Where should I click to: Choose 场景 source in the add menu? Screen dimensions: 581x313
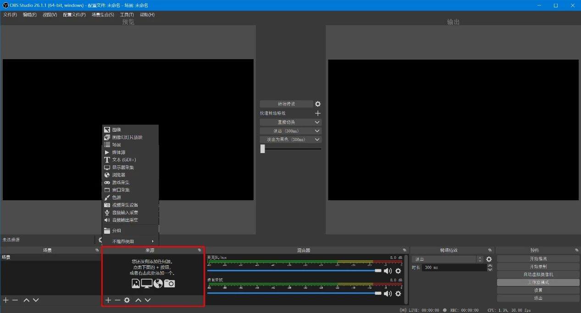pos(130,145)
